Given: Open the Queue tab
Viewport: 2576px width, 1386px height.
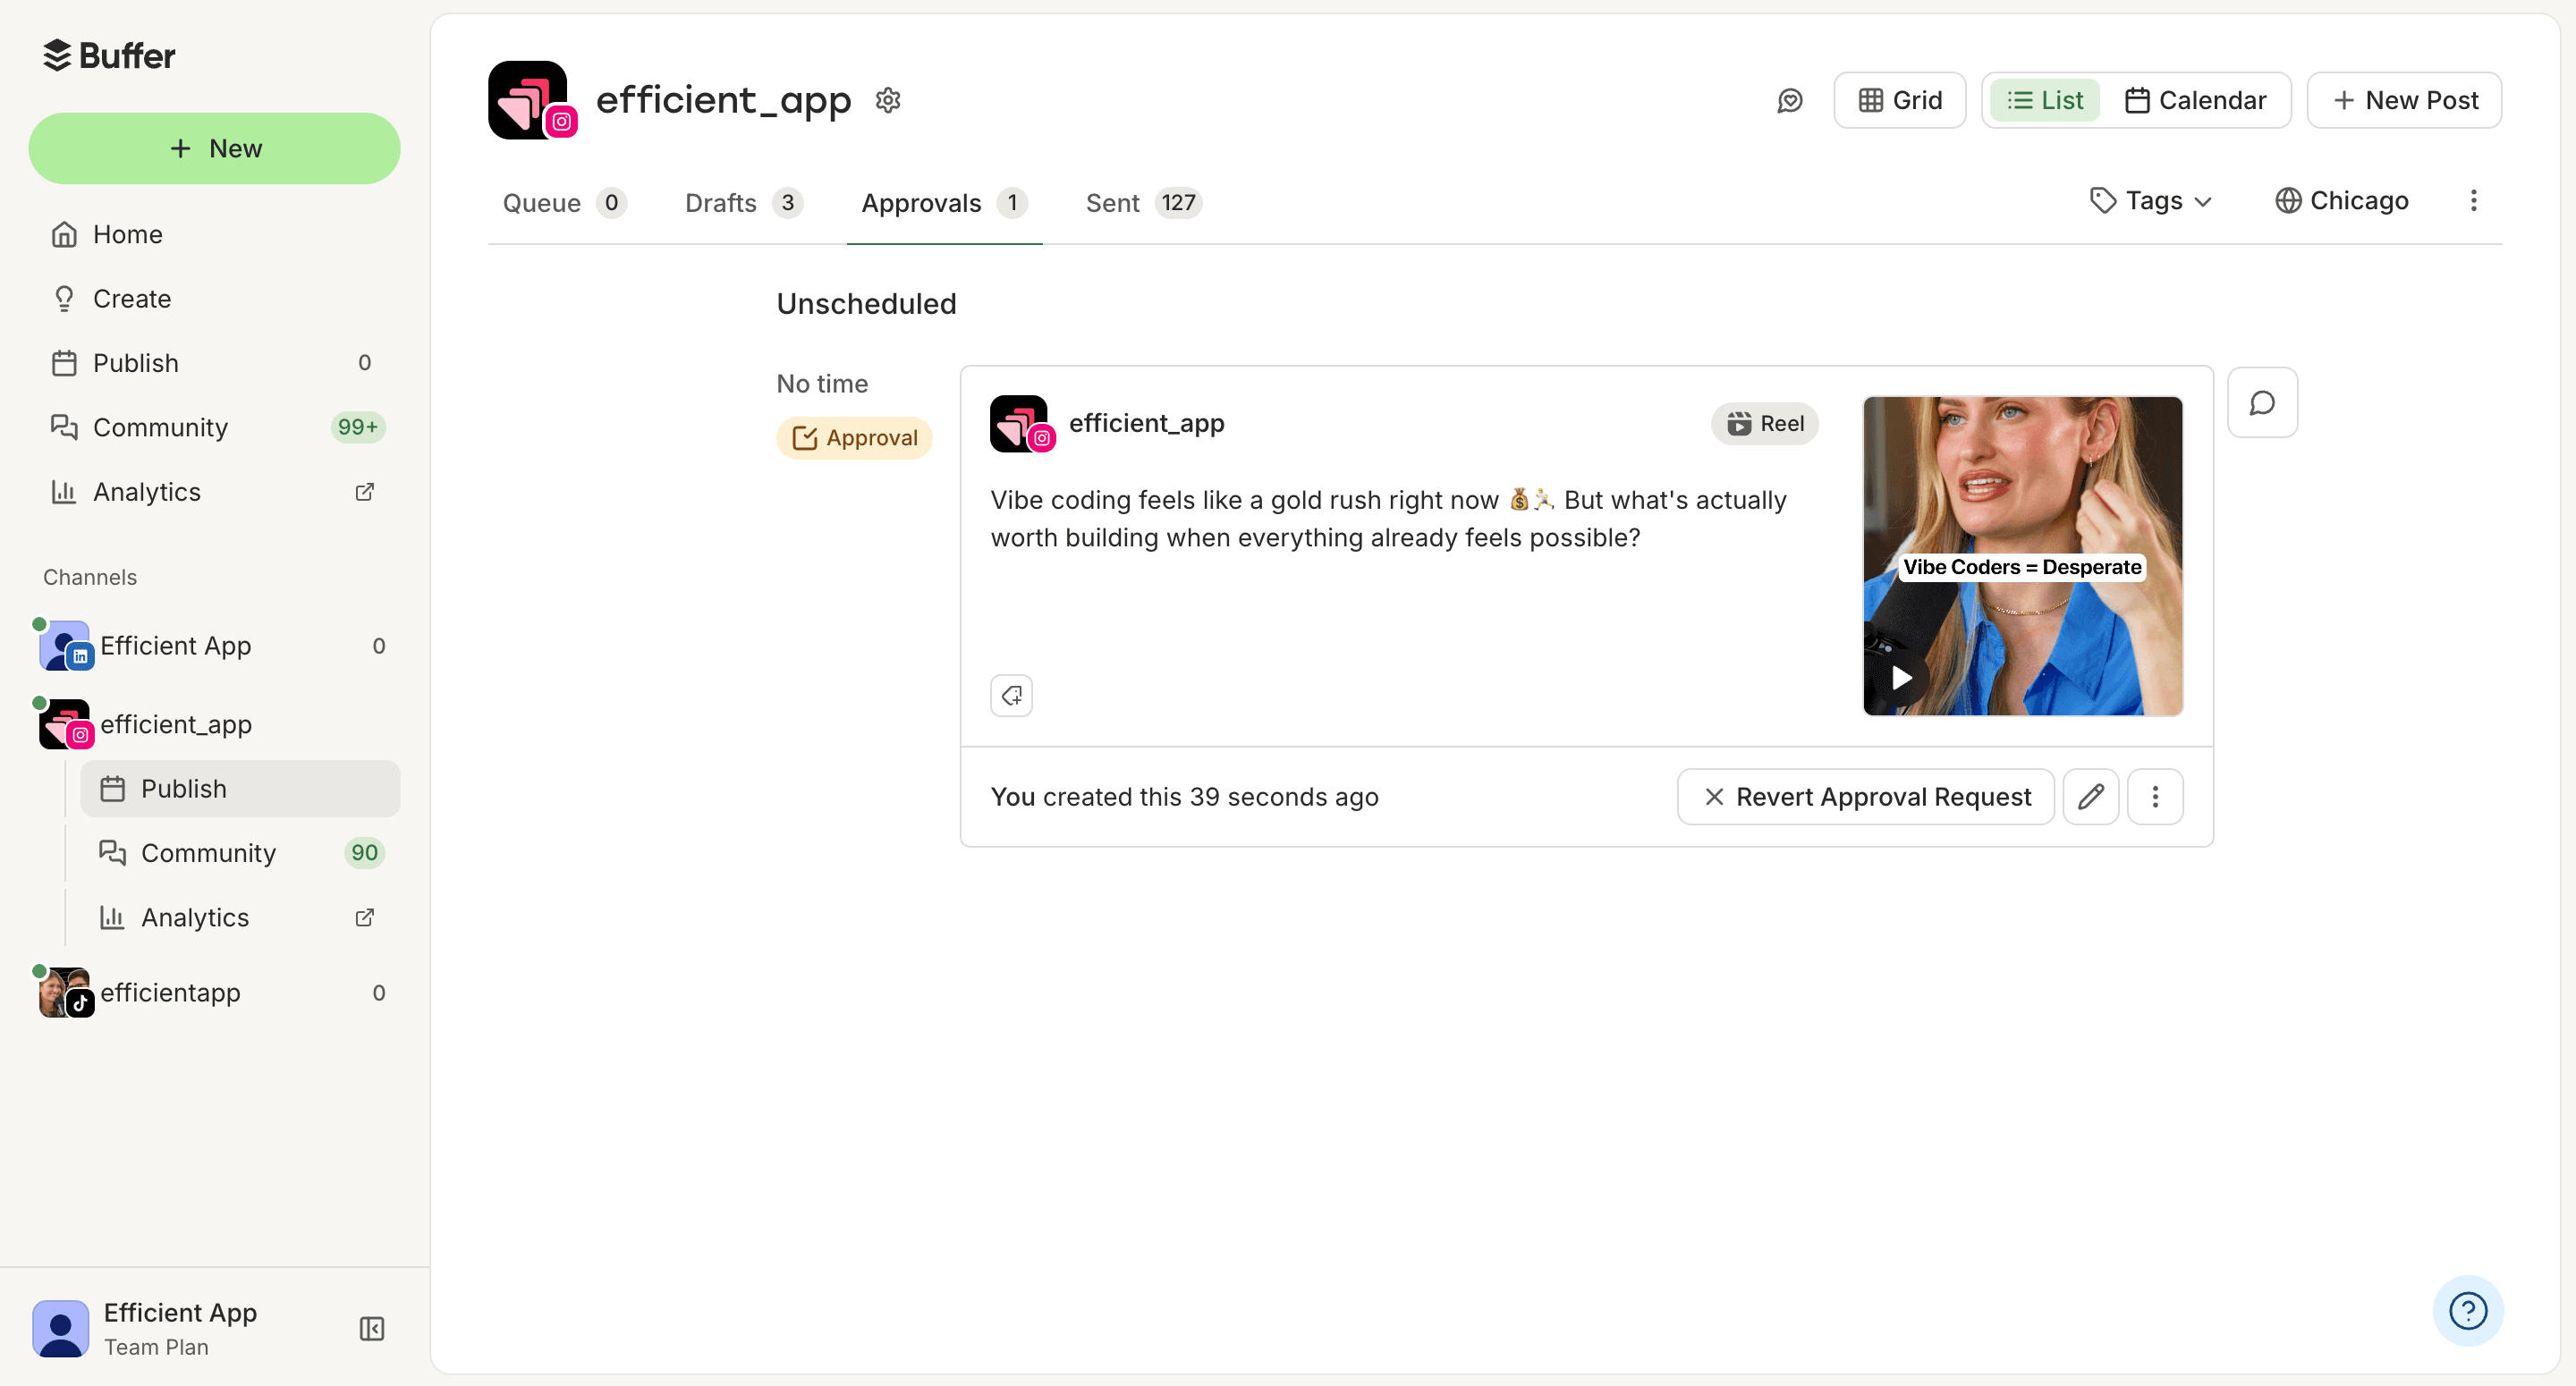Looking at the screenshot, I should coord(565,203).
